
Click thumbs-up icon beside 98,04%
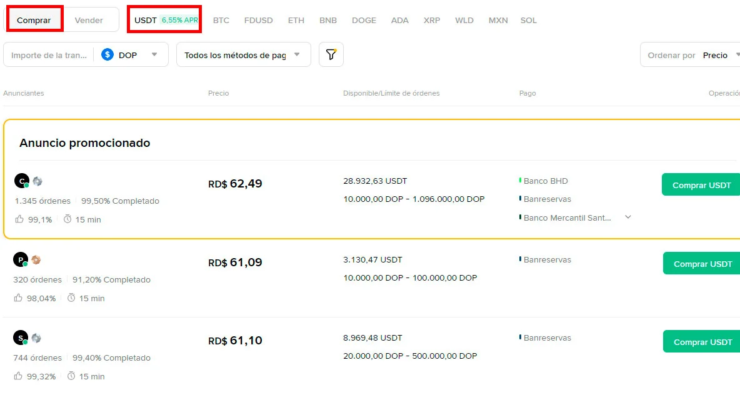18,297
